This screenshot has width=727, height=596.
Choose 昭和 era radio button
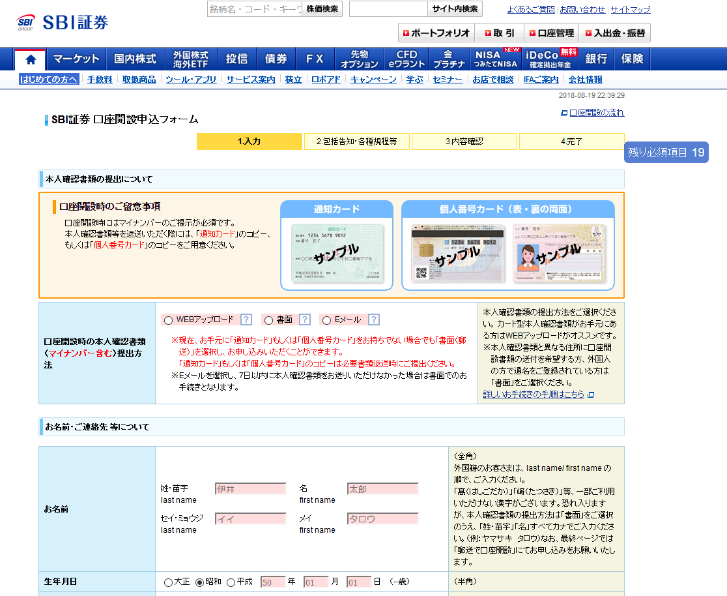coord(199,582)
